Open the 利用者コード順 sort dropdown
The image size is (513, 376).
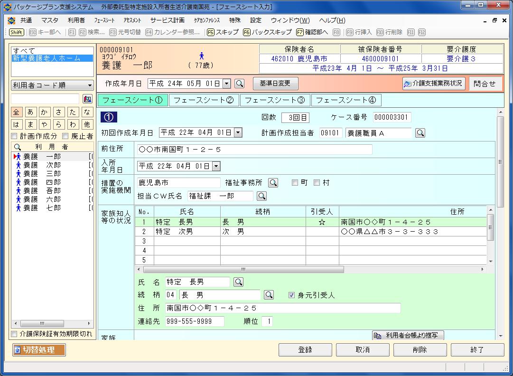(52, 85)
